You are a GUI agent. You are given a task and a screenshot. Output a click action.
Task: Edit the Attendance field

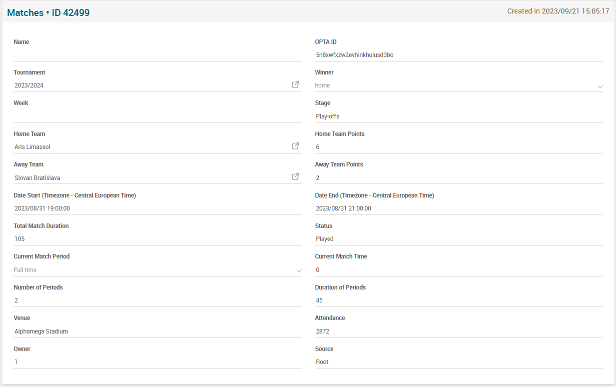tap(458, 331)
